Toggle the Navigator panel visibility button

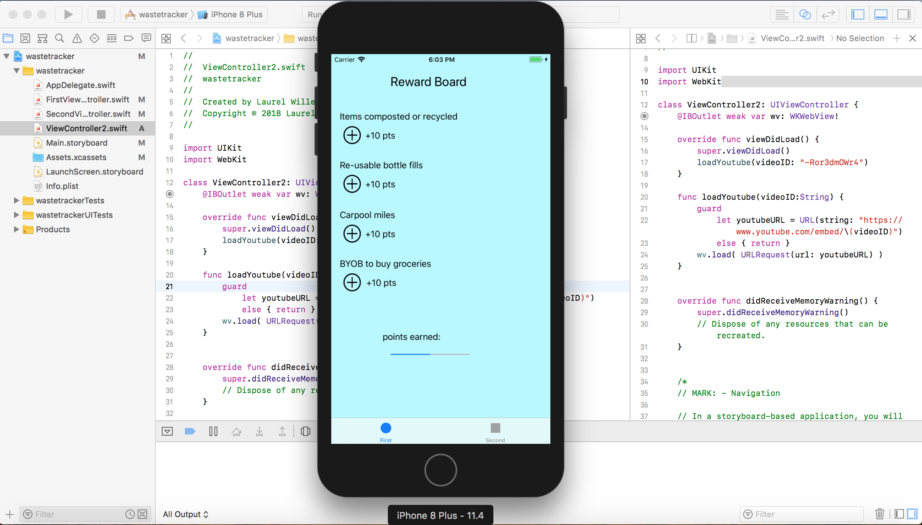858,14
